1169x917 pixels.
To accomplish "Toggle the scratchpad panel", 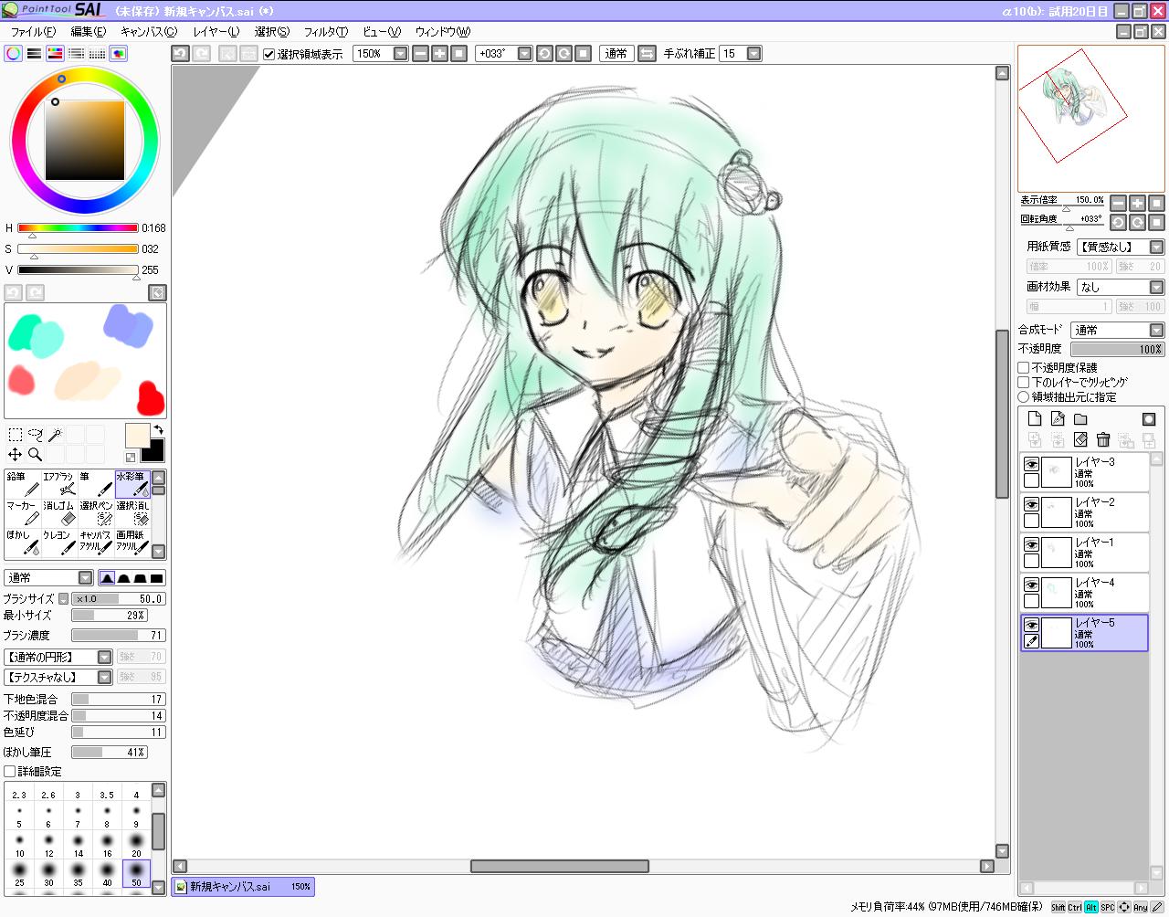I will 119,54.
